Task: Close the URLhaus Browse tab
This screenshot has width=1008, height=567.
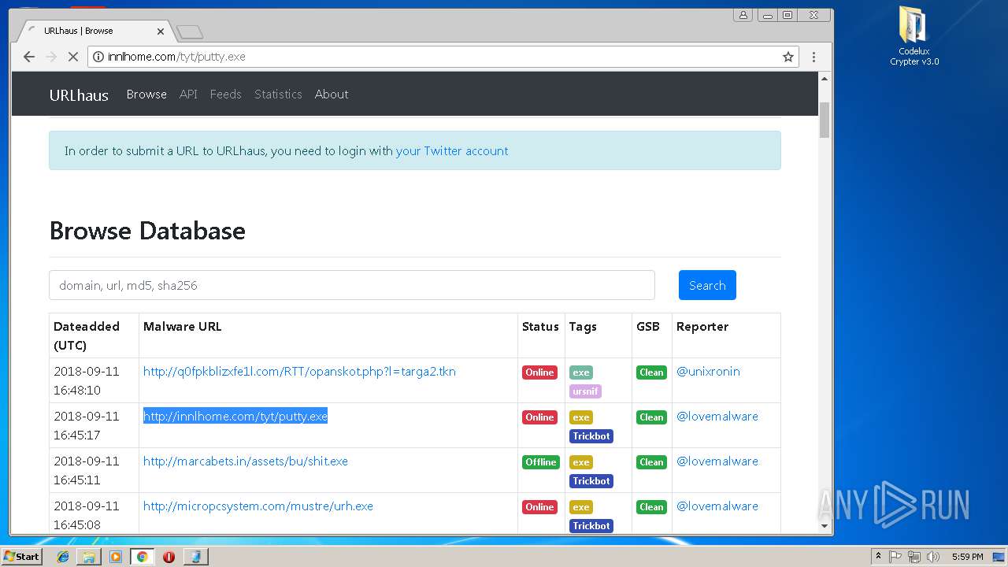Action: click(x=161, y=31)
